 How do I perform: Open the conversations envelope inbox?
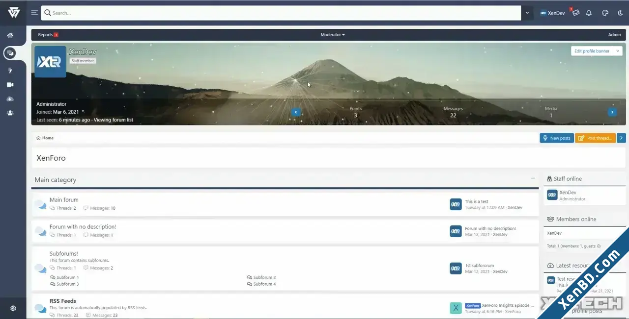tap(576, 13)
